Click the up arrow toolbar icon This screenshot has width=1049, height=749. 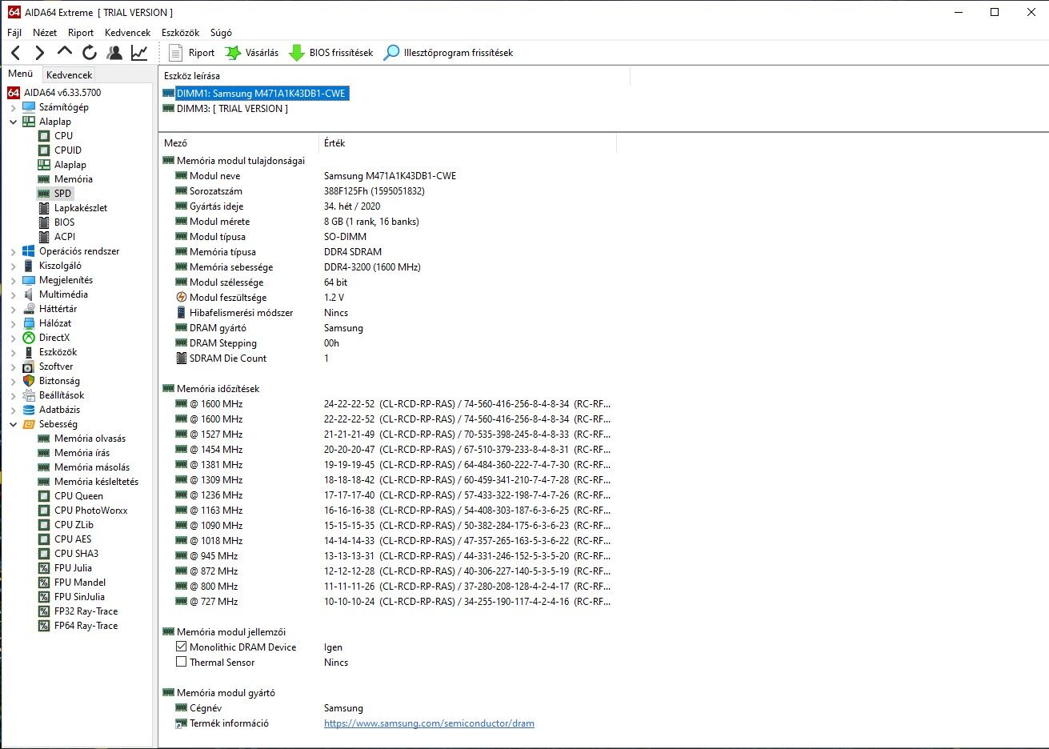click(65, 52)
